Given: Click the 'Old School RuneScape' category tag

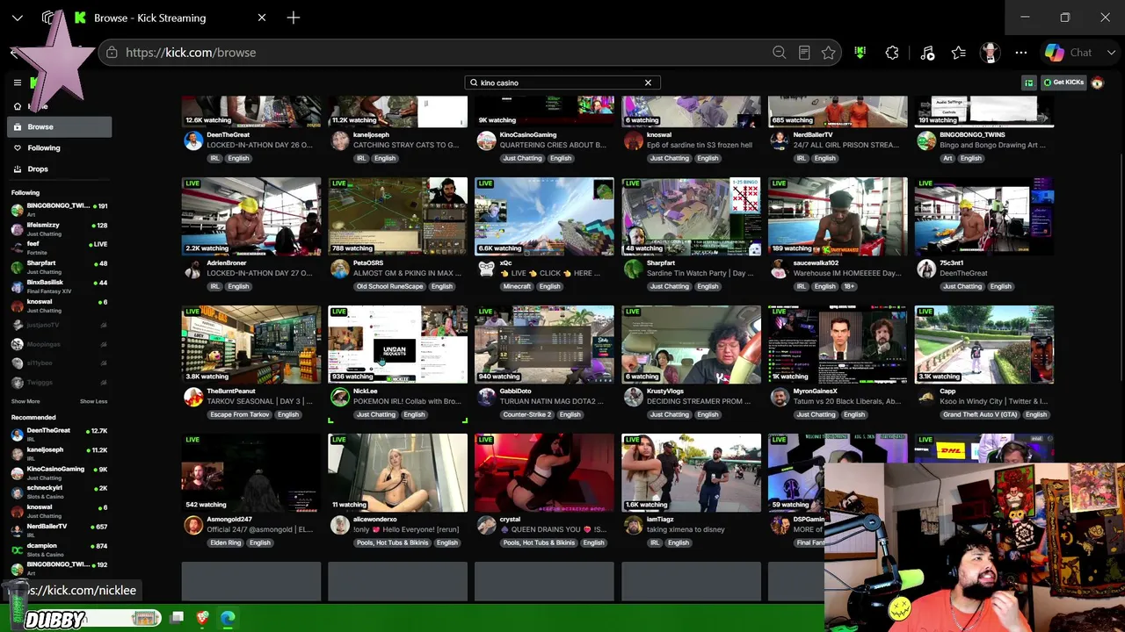Looking at the screenshot, I should (x=389, y=286).
